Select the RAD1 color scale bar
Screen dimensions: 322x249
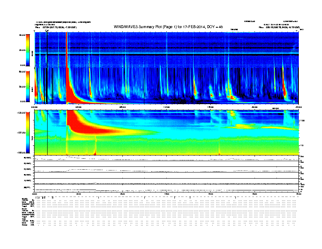(x=28, y=87)
